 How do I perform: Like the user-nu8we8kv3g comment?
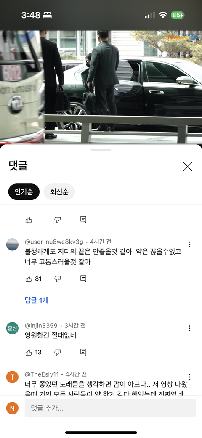(29, 279)
